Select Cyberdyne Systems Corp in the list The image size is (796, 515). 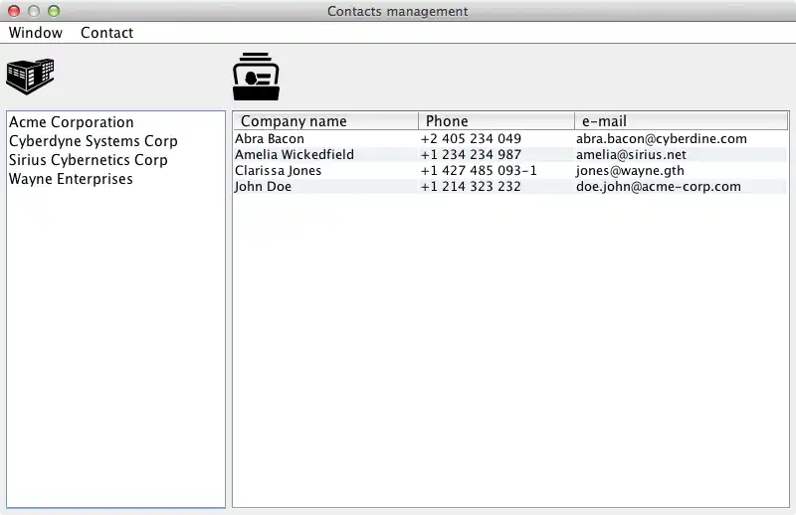[x=94, y=141]
